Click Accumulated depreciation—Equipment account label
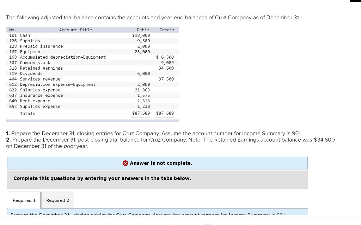Screen dimensions: 361x225 [x=63, y=57]
